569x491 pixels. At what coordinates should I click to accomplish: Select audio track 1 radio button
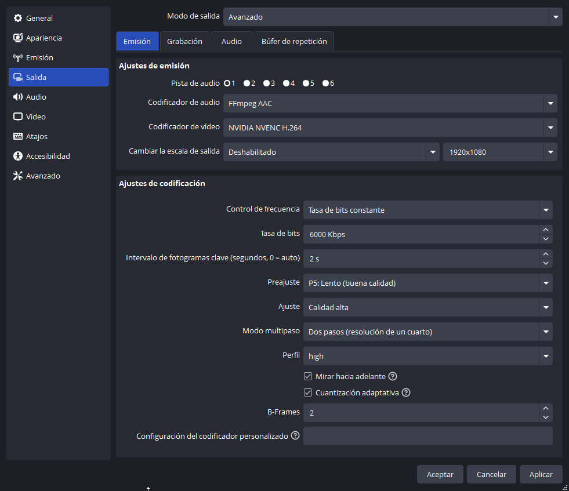click(227, 83)
